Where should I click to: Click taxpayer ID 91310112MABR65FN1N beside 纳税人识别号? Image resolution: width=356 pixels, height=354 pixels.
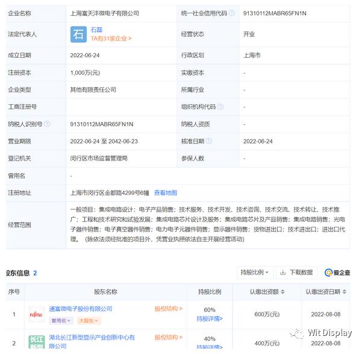(102, 124)
